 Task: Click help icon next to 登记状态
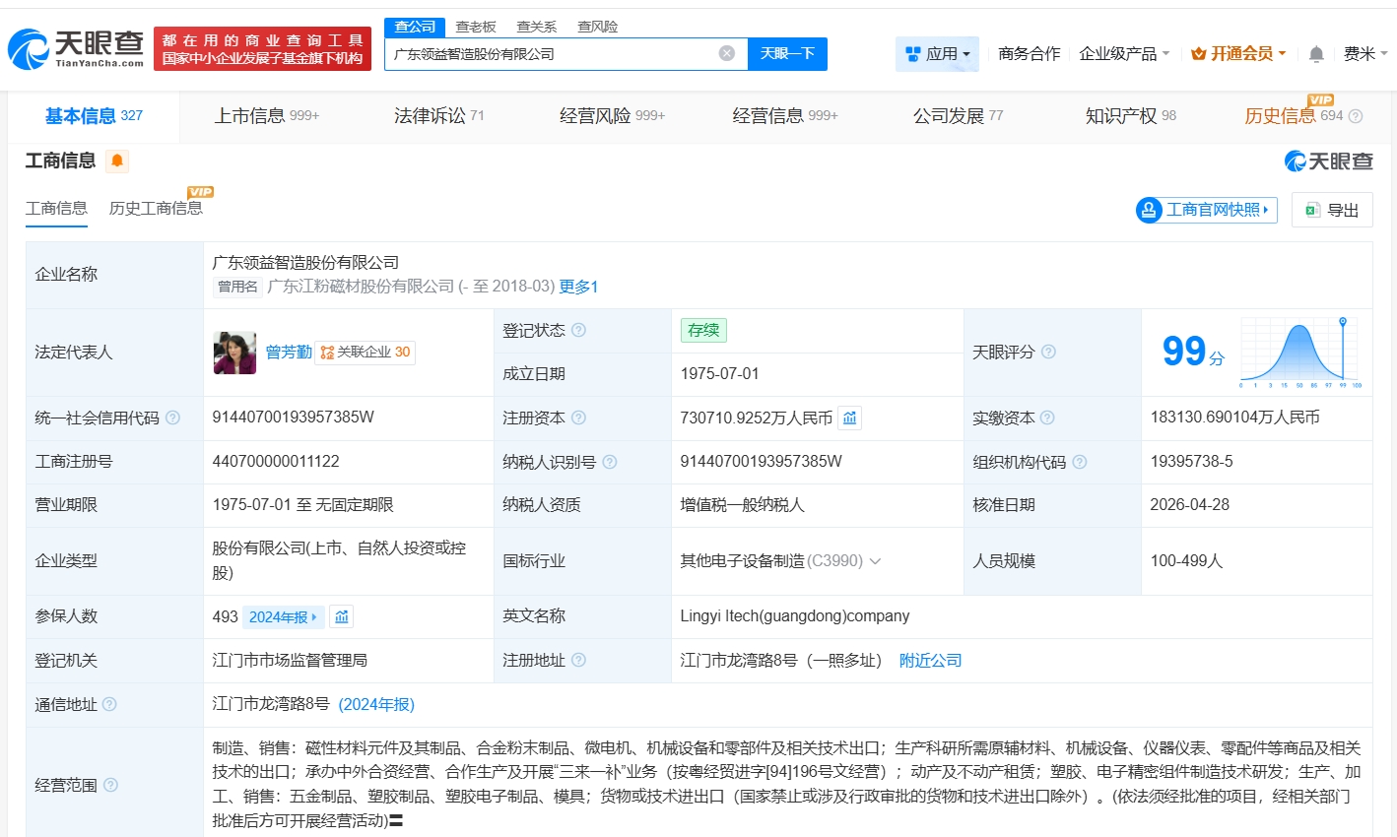pos(579,330)
